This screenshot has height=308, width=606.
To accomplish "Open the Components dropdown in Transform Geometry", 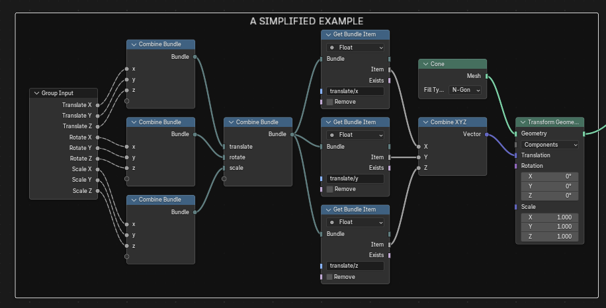I will click(550, 145).
